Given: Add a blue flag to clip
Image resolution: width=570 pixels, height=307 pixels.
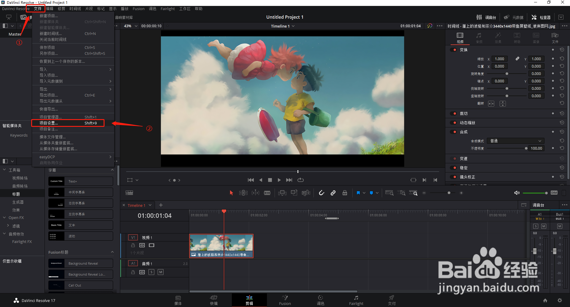Looking at the screenshot, I should click(x=358, y=193).
